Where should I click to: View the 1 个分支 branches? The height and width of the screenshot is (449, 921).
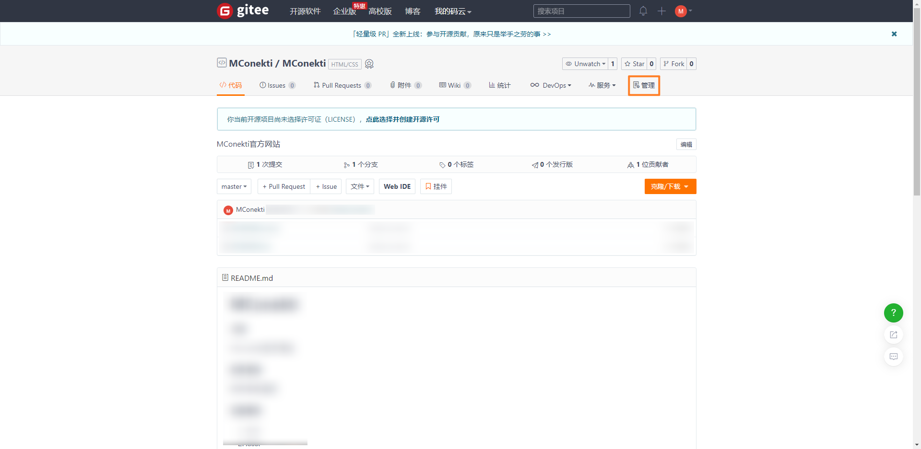point(361,164)
